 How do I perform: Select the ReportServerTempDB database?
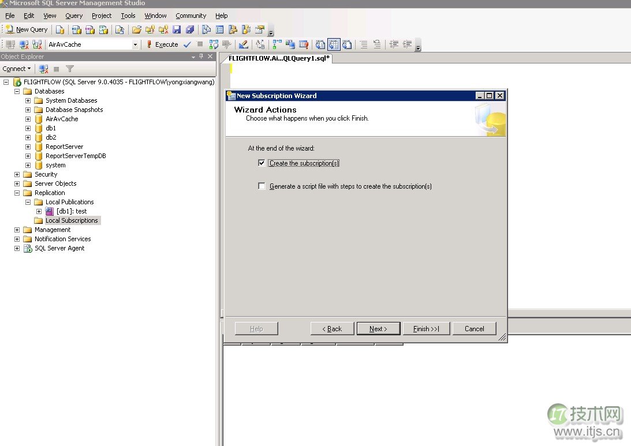pos(76,156)
